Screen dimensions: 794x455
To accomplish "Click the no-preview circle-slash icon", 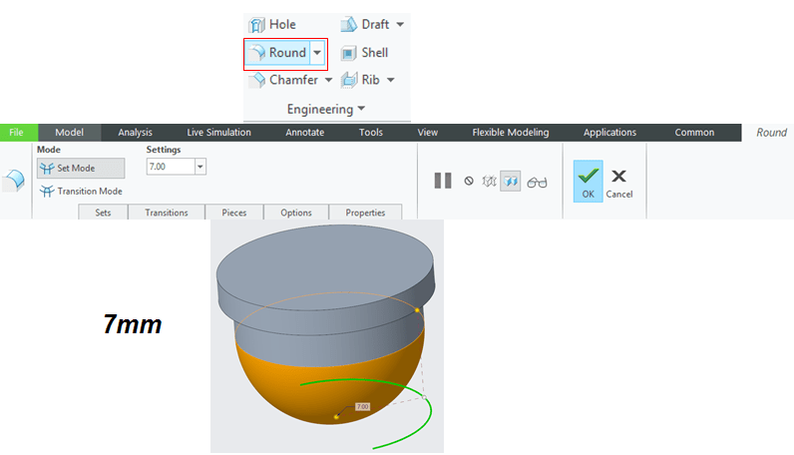I will click(469, 181).
